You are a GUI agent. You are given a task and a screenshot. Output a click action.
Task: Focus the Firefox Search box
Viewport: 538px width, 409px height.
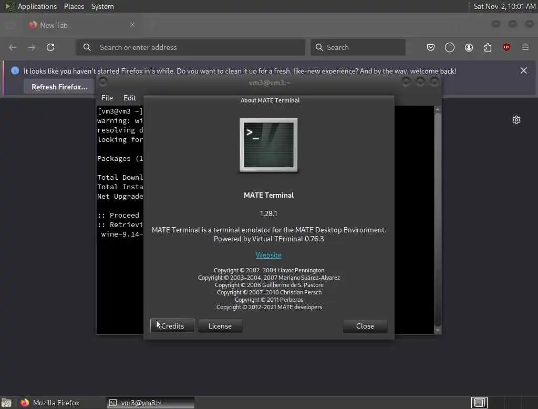[358, 47]
